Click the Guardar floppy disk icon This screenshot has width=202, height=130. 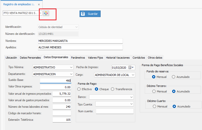tap(83, 14)
